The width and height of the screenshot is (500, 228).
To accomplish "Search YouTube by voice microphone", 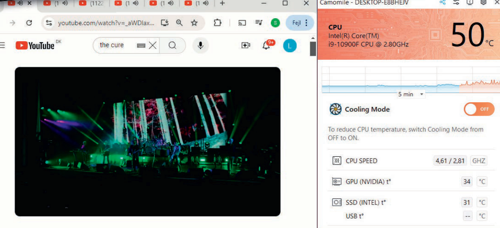I will tap(200, 45).
